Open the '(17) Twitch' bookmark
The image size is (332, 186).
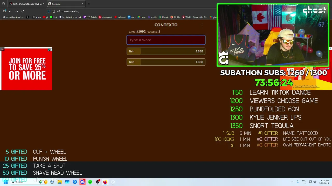90,17
